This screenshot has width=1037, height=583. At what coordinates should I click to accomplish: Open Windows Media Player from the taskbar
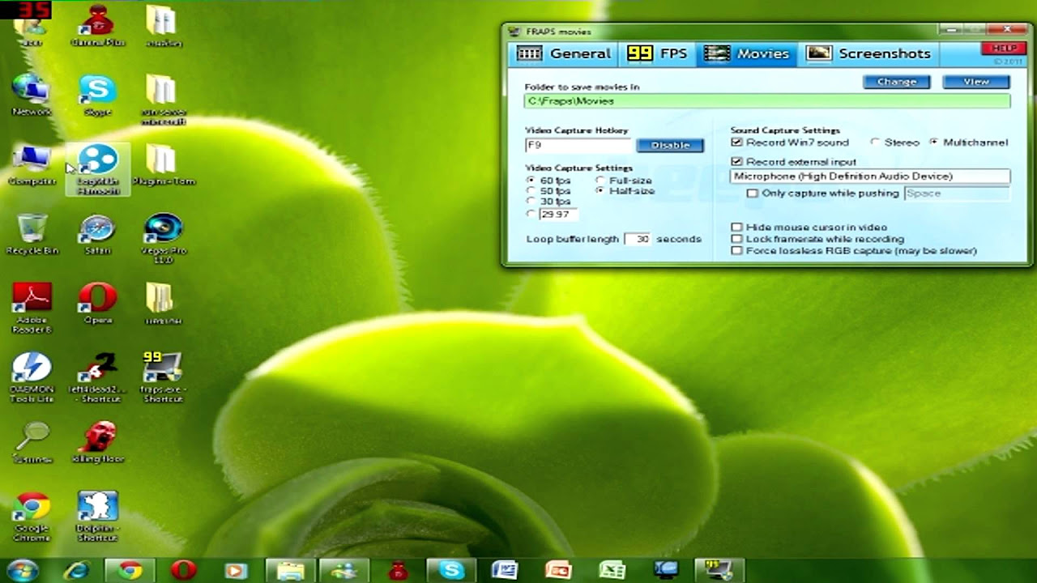(236, 570)
